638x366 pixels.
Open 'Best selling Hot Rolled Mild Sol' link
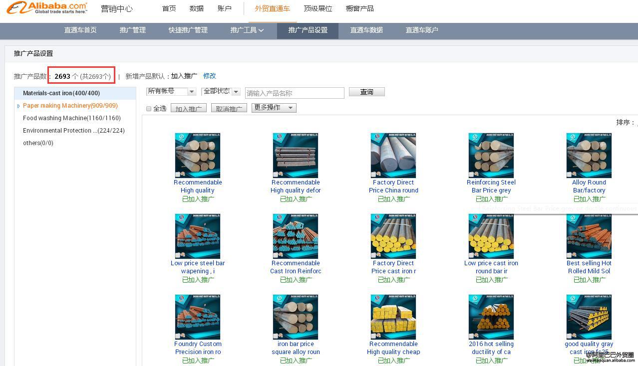(x=589, y=267)
